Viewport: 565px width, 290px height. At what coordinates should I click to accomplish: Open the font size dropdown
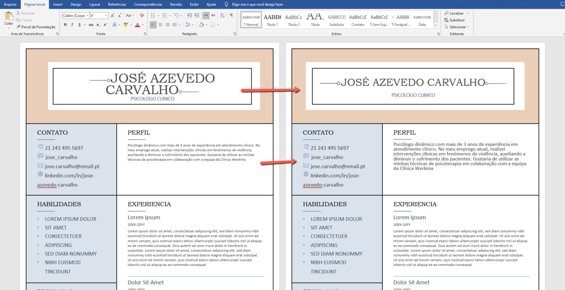pyautogui.click(x=106, y=15)
